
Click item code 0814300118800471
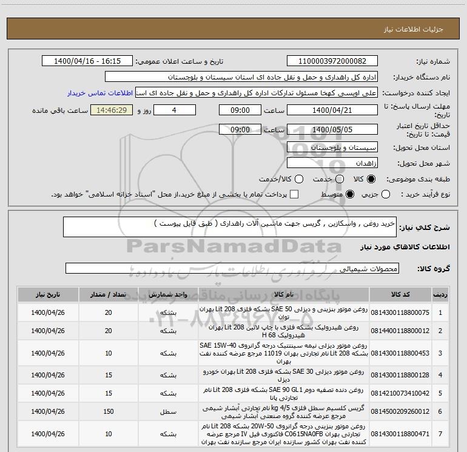pyautogui.click(x=400, y=434)
